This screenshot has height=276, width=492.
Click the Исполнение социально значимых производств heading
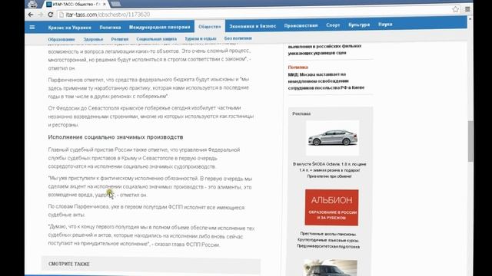[x=115, y=137]
